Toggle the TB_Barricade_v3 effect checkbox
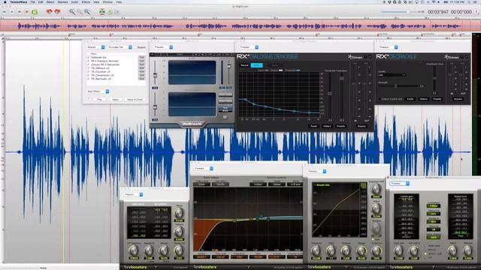The width and height of the screenshot is (481, 270). click(89, 79)
